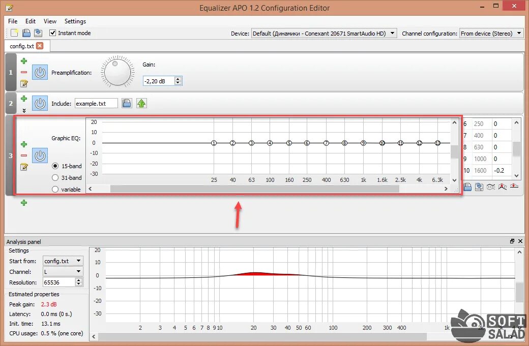Add a new filter at the end

(x=24, y=203)
